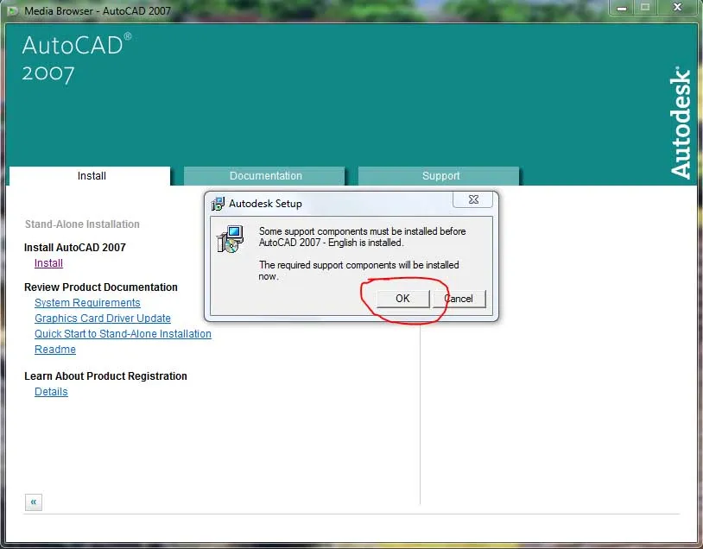This screenshot has height=549, width=703.
Task: Open the Readme document
Action: coord(54,349)
